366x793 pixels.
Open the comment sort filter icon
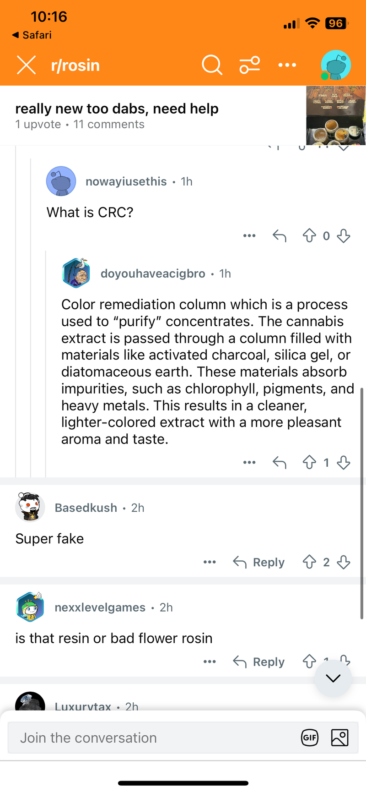(250, 65)
